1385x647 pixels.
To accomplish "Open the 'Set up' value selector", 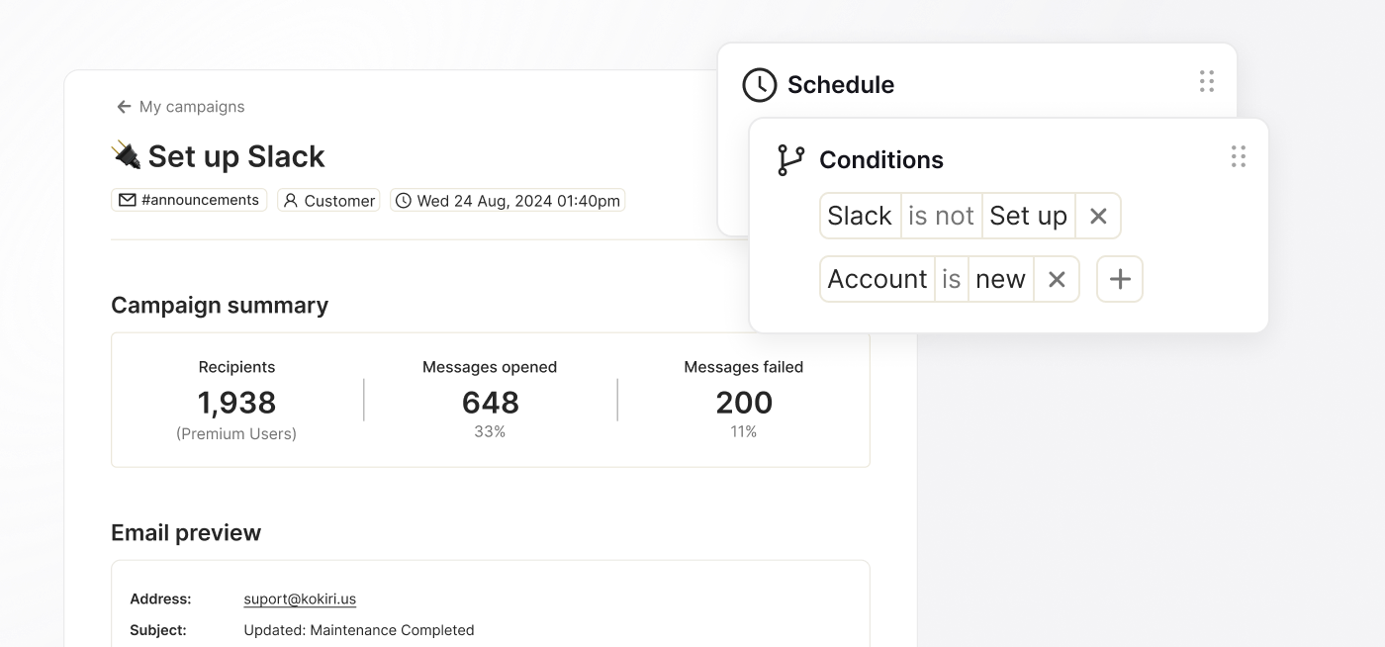I will coord(1029,216).
